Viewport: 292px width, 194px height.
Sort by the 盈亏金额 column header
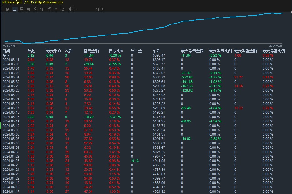click(x=91, y=51)
